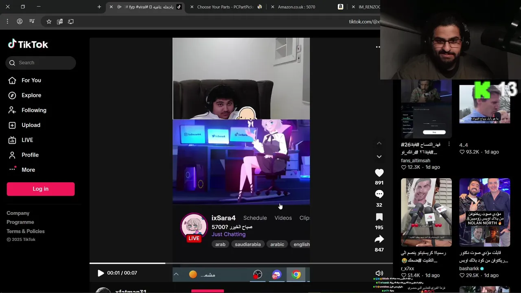Open the media controls icon in toolbar
The width and height of the screenshot is (521, 293).
click(32, 22)
